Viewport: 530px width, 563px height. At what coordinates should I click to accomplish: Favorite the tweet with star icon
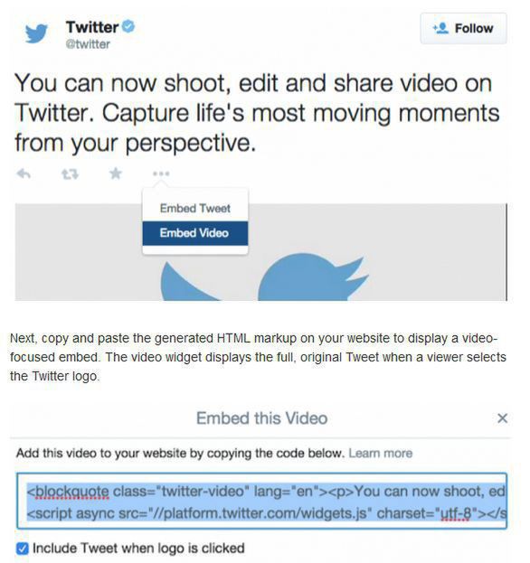click(116, 174)
